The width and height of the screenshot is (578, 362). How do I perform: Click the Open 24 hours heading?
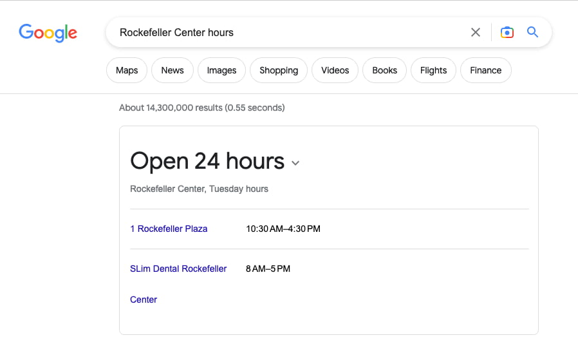(207, 161)
